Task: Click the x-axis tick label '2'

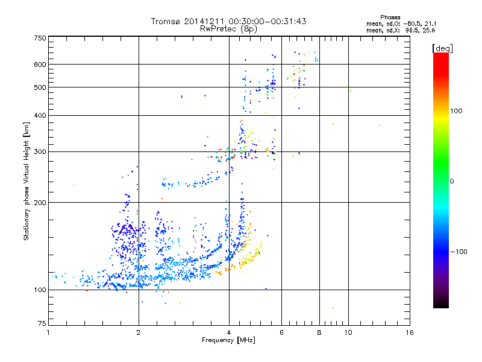Action: click(x=139, y=332)
